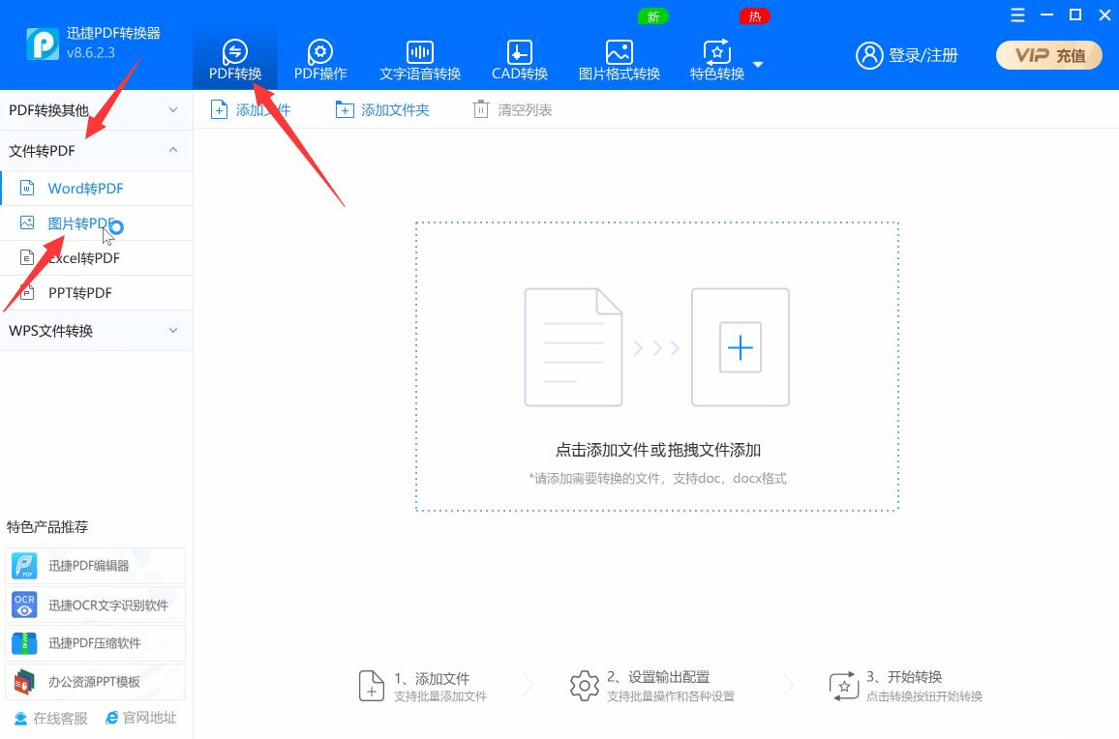Click the add-folder icon

[345, 110]
